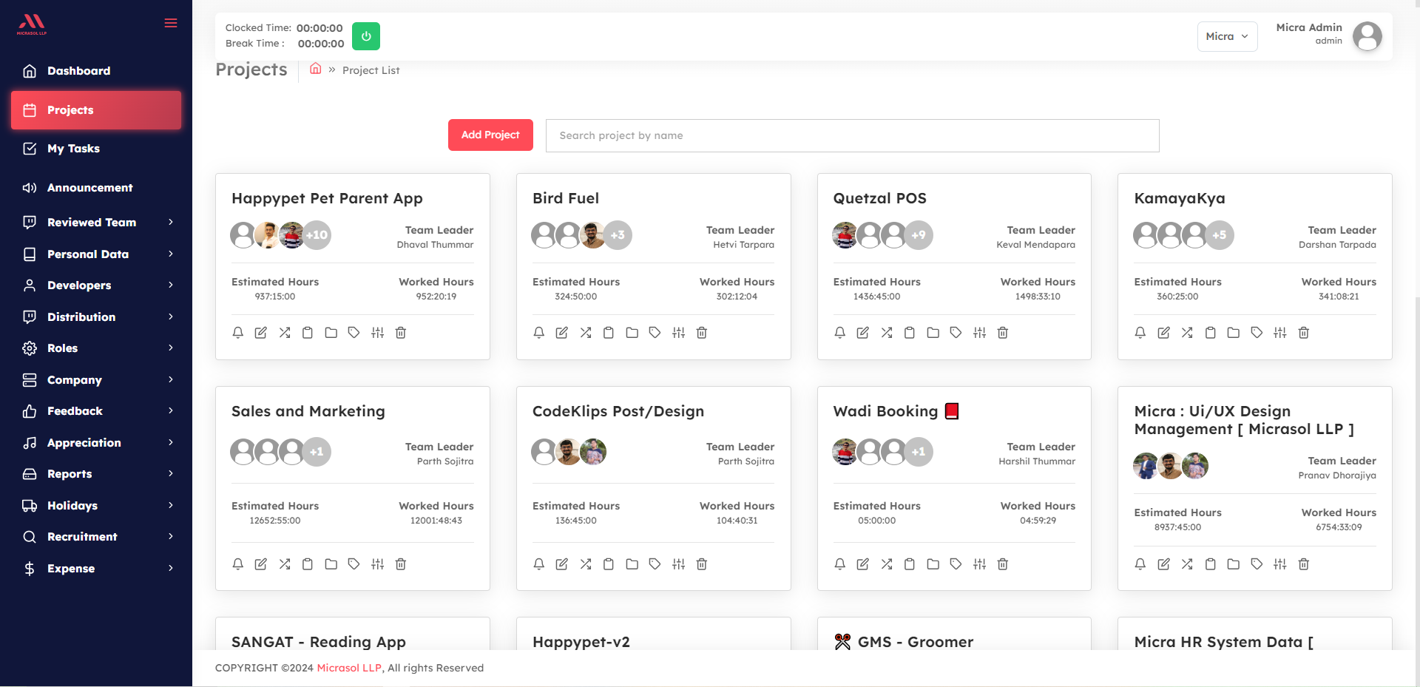
Task: Click the tag icon on Sales and Marketing card
Action: point(354,564)
